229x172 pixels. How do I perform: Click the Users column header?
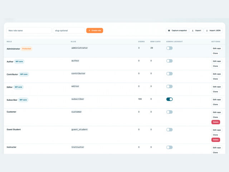(141, 42)
